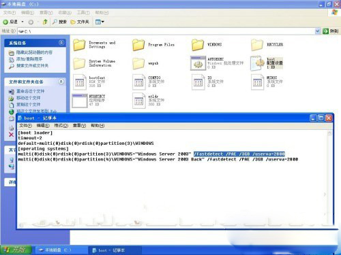Open the View menu in Explorer window

coord(46,12)
